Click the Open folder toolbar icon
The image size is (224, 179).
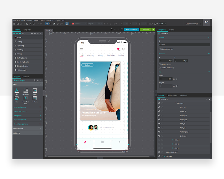(x=18, y=24)
